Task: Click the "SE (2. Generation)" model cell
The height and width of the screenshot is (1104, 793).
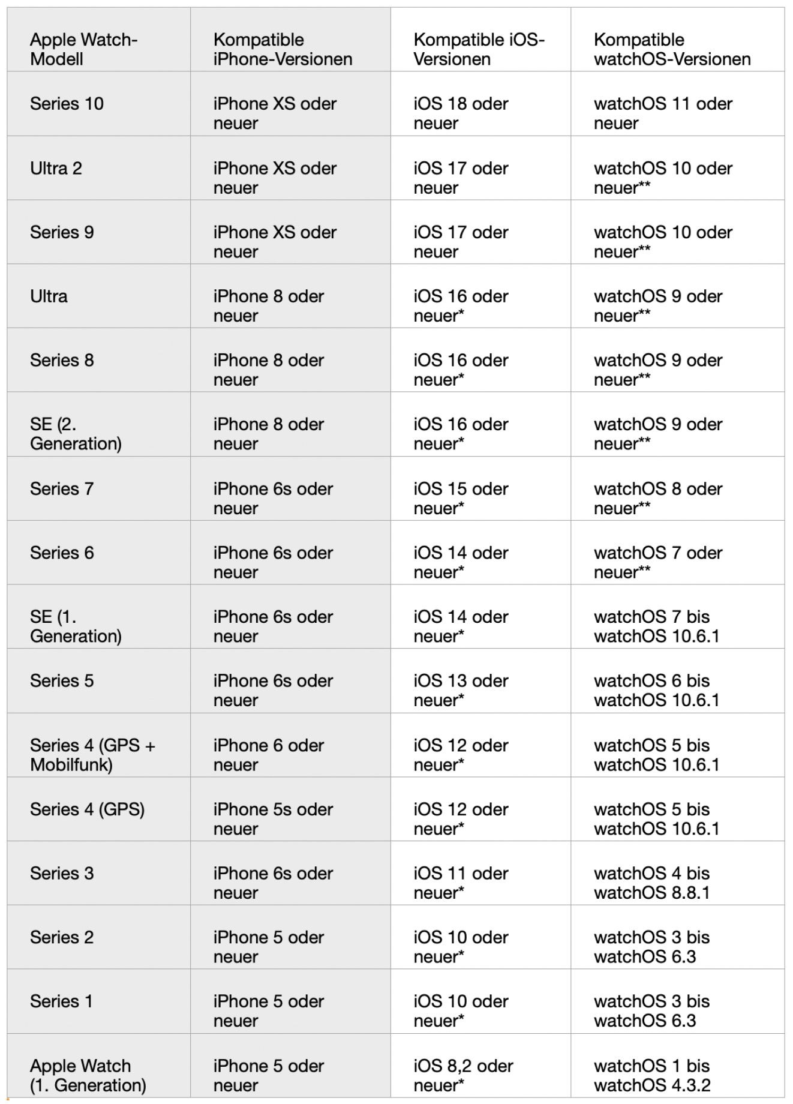Action: pyautogui.click(x=76, y=434)
